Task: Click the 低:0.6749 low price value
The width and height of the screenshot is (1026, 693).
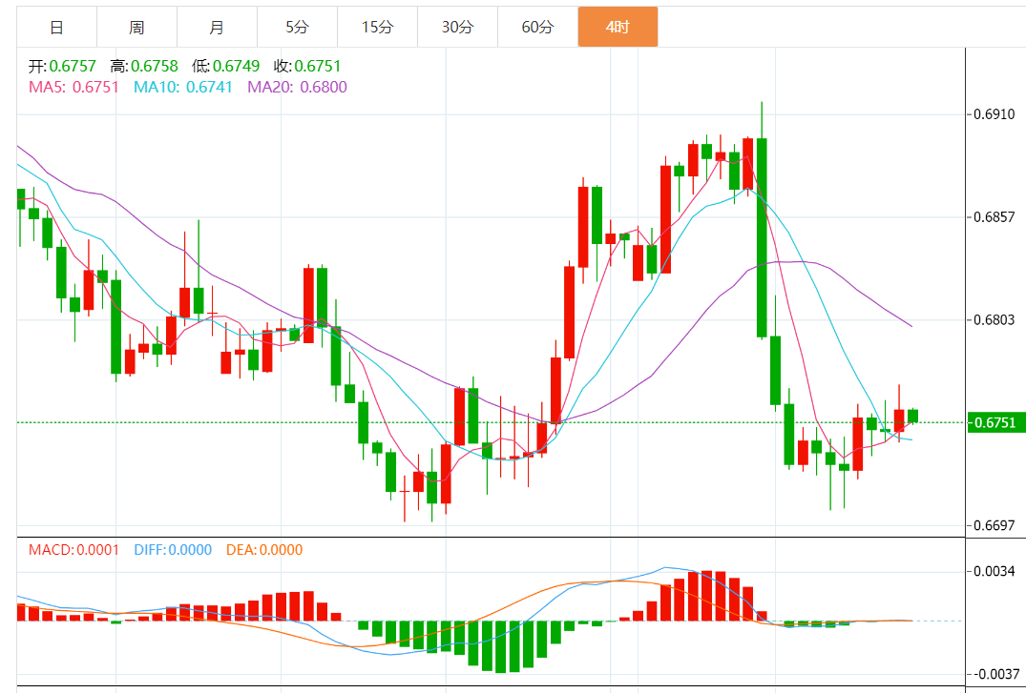Action: [226, 66]
